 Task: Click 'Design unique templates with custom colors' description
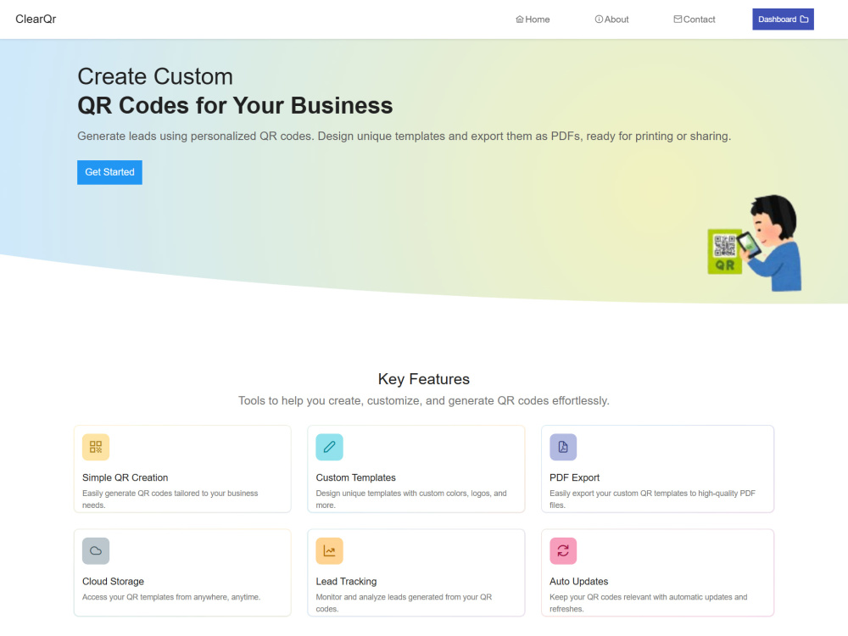point(411,499)
